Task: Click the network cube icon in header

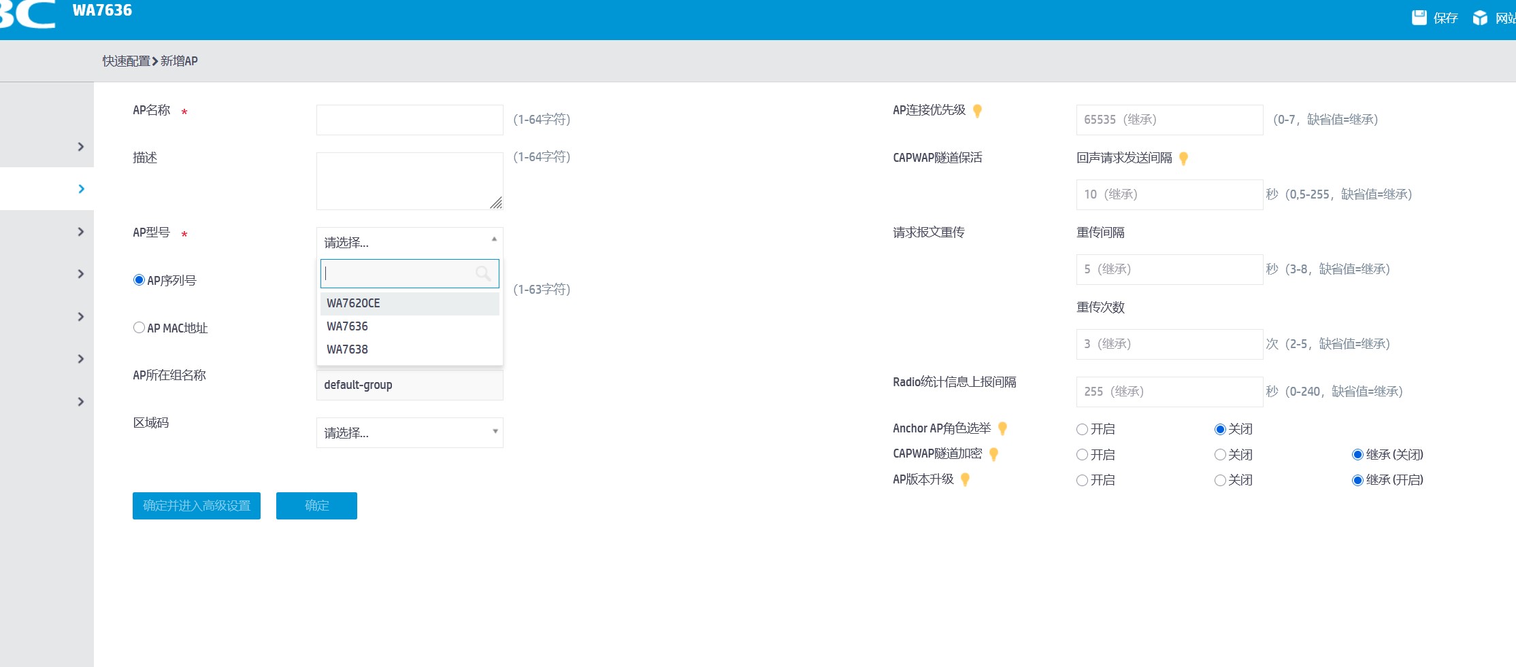Action: click(x=1480, y=18)
